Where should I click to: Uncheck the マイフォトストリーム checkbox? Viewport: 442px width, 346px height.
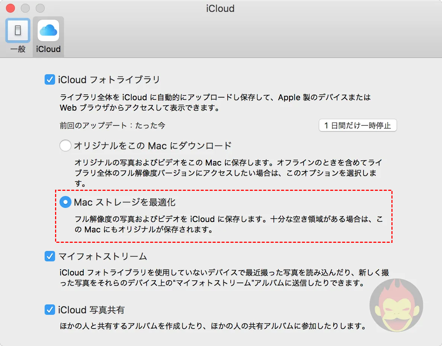tap(49, 256)
